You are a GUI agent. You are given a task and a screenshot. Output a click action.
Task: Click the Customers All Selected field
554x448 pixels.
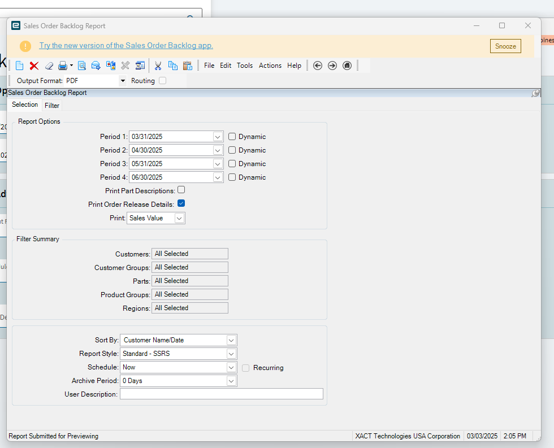(190, 254)
